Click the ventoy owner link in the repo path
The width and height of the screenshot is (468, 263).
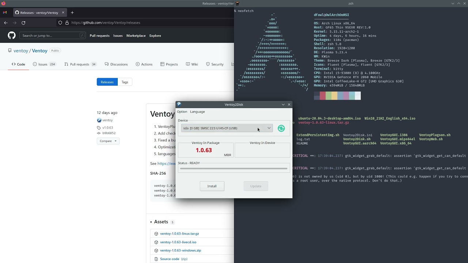(21, 51)
